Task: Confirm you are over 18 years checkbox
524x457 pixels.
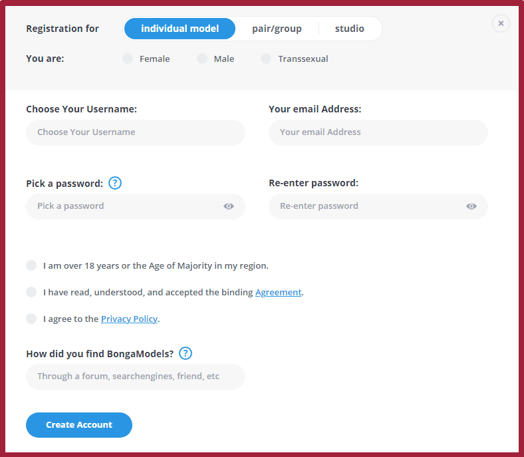Action: click(x=31, y=265)
